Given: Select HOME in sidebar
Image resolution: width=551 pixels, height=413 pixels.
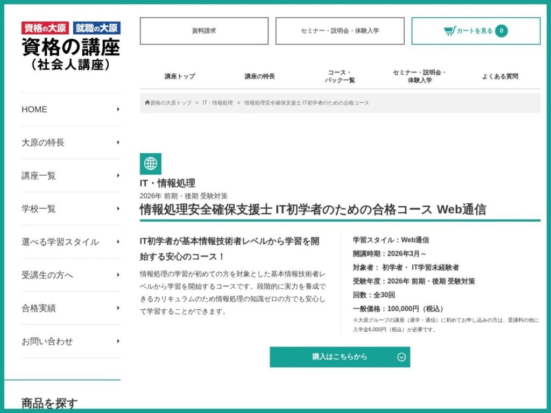Looking at the screenshot, I should 70,109.
